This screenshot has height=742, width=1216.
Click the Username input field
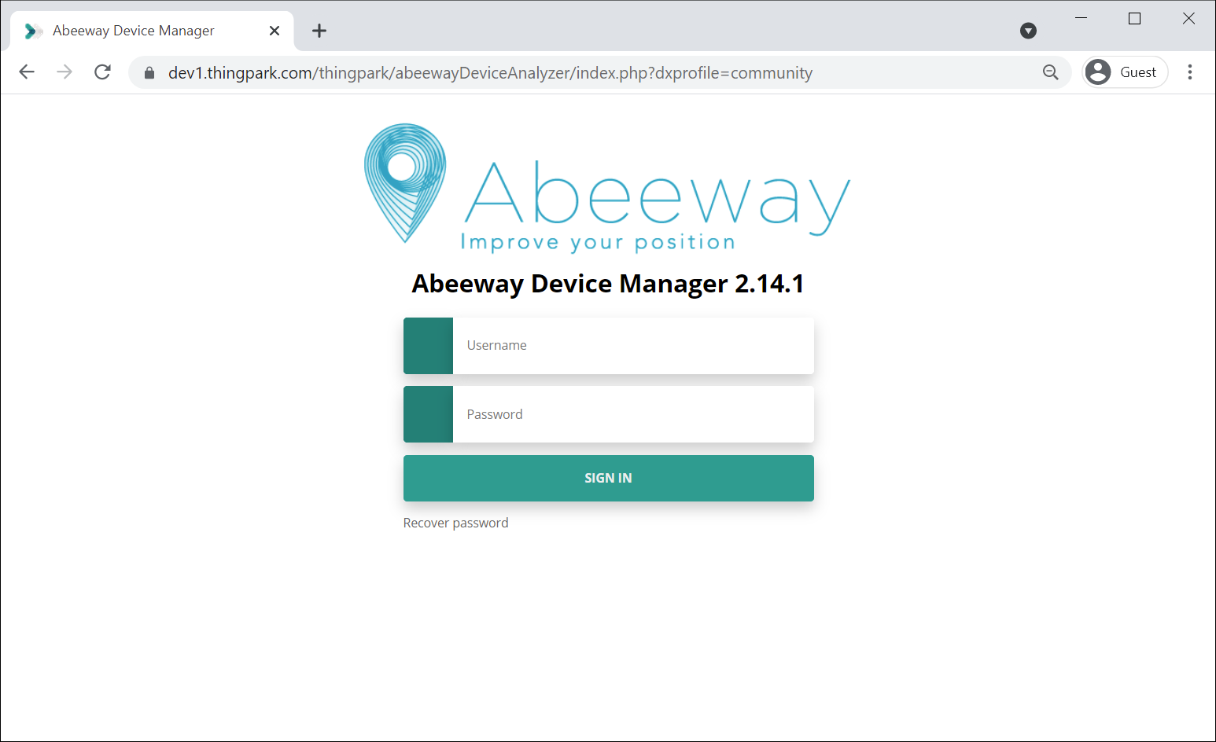pos(633,346)
